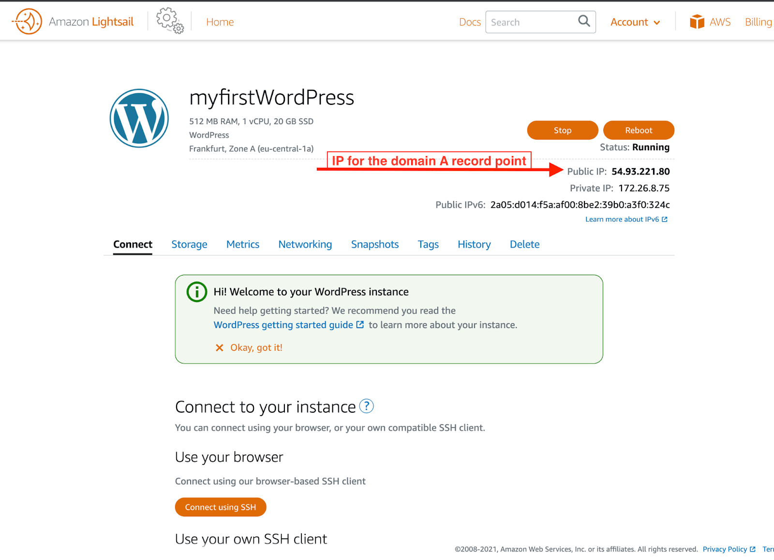Open the Snapshots tab
The image size is (774, 560).
coord(374,244)
